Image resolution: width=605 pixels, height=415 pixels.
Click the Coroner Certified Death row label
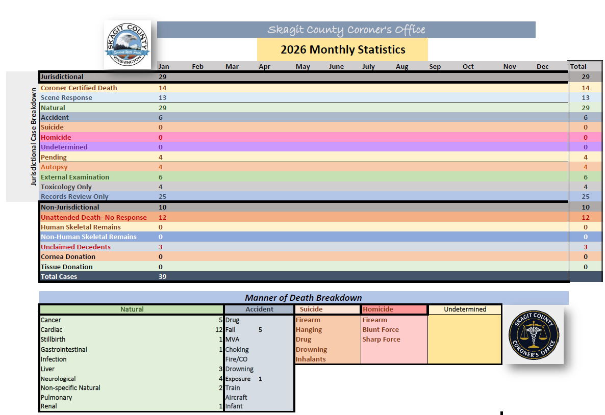(x=79, y=88)
